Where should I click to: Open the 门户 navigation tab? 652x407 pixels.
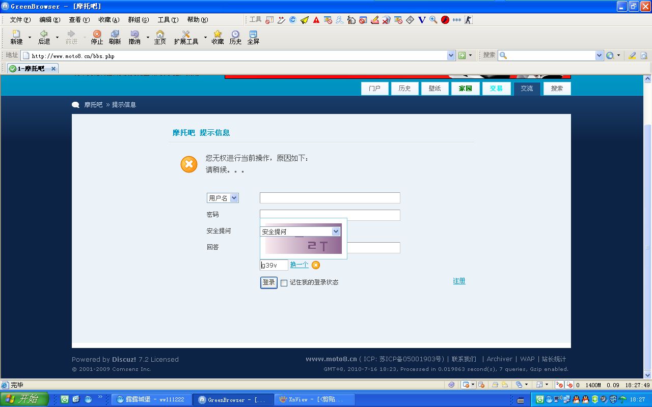tap(374, 89)
